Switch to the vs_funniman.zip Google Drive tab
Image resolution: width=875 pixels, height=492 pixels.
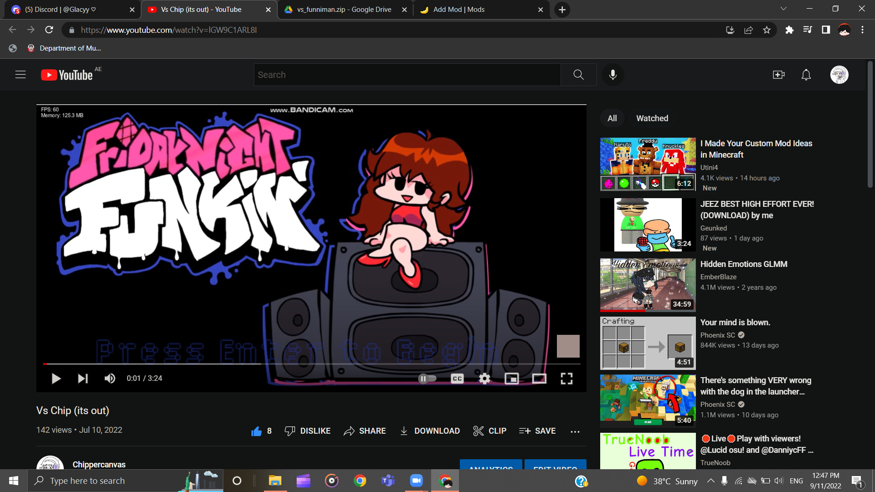pos(344,10)
